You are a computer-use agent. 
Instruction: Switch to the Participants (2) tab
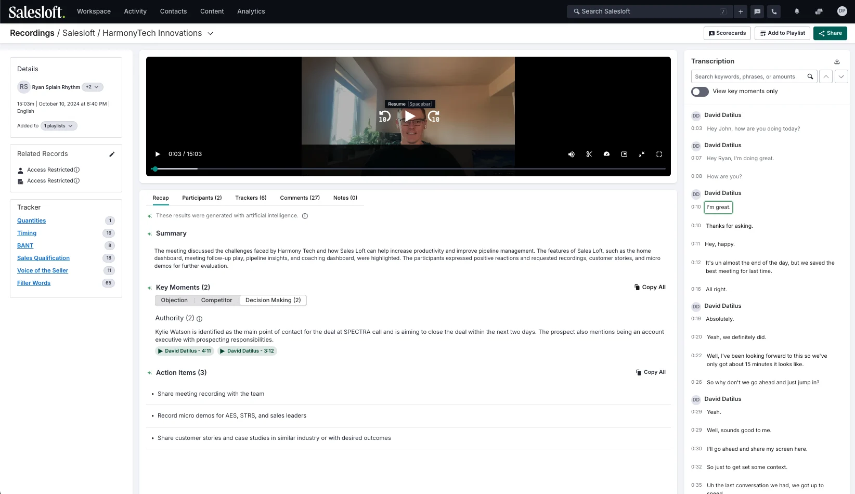tap(202, 198)
